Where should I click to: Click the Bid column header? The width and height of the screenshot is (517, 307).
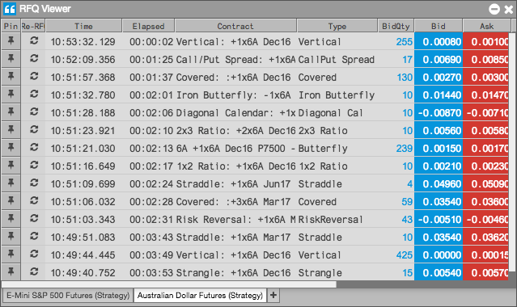pos(439,26)
